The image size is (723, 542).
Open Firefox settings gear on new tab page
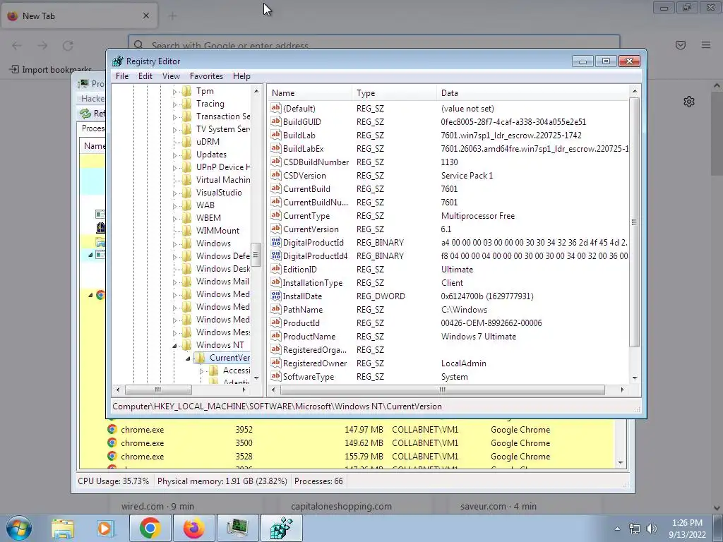689,102
